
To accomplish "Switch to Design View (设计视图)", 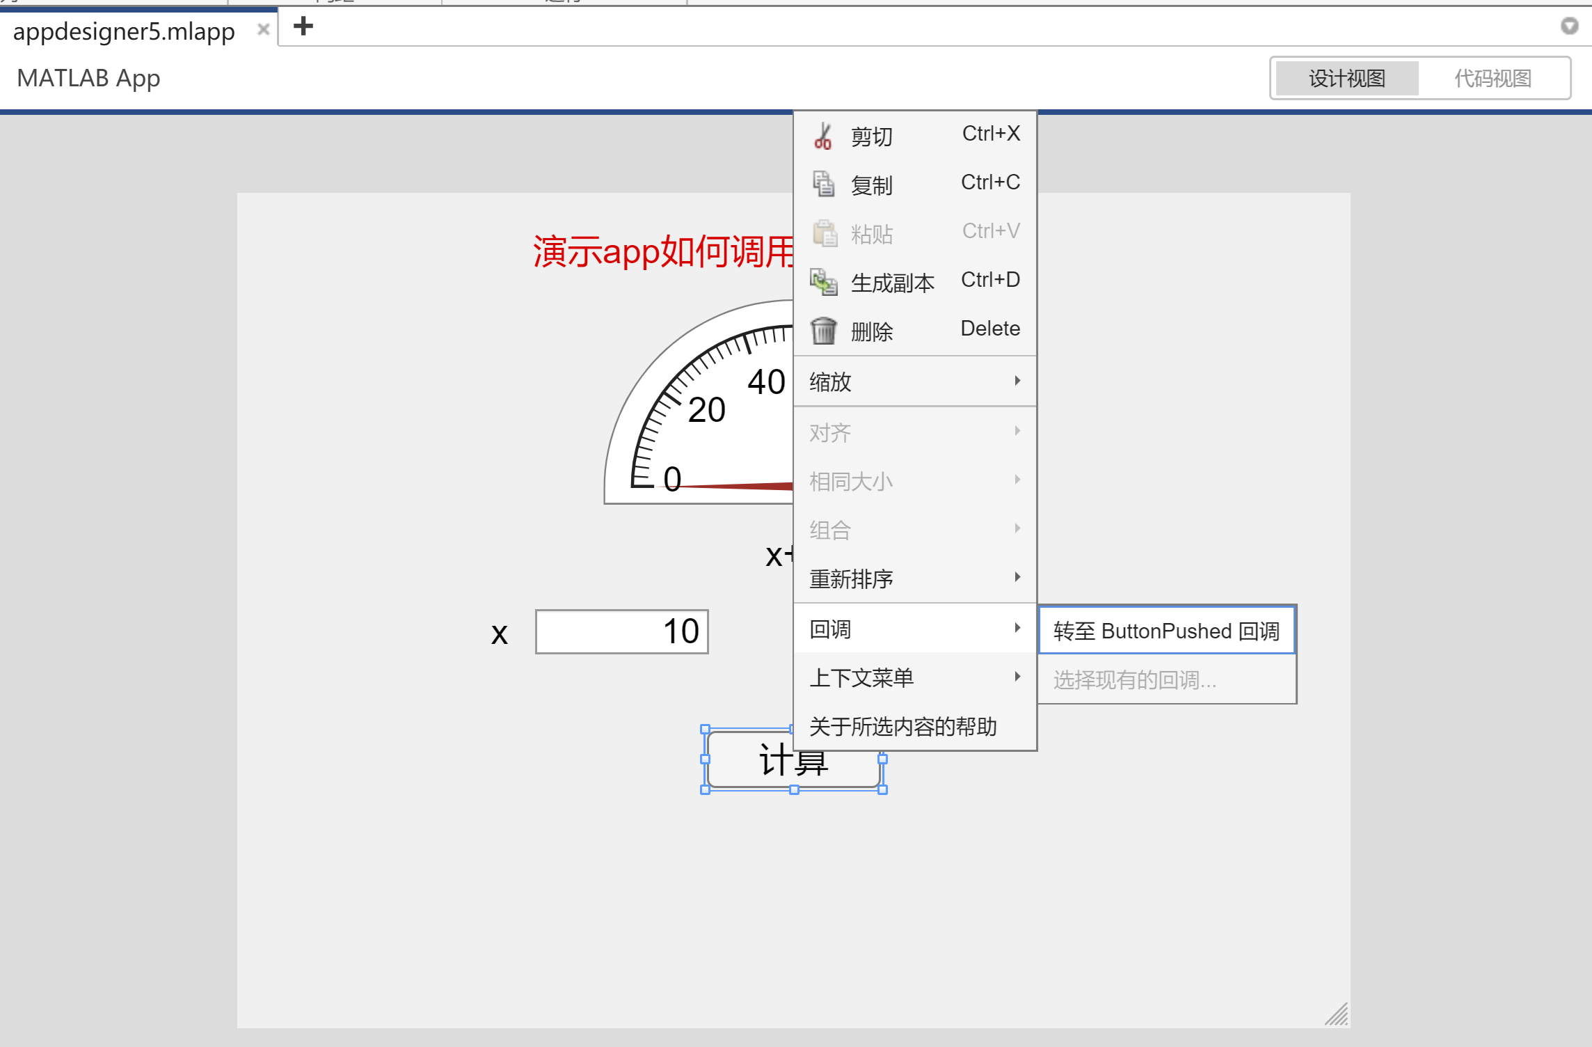I will (1346, 78).
